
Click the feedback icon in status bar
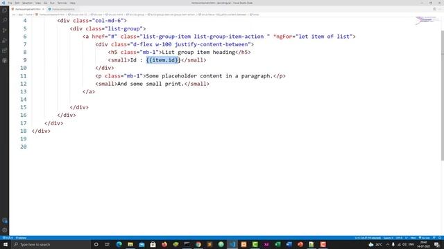434,238
